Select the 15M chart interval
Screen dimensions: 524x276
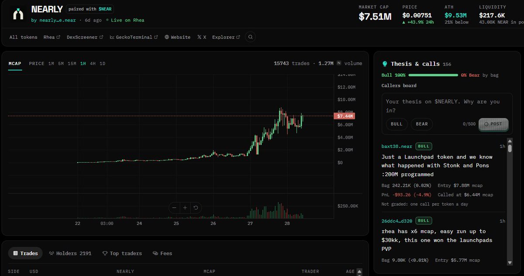[72, 63]
